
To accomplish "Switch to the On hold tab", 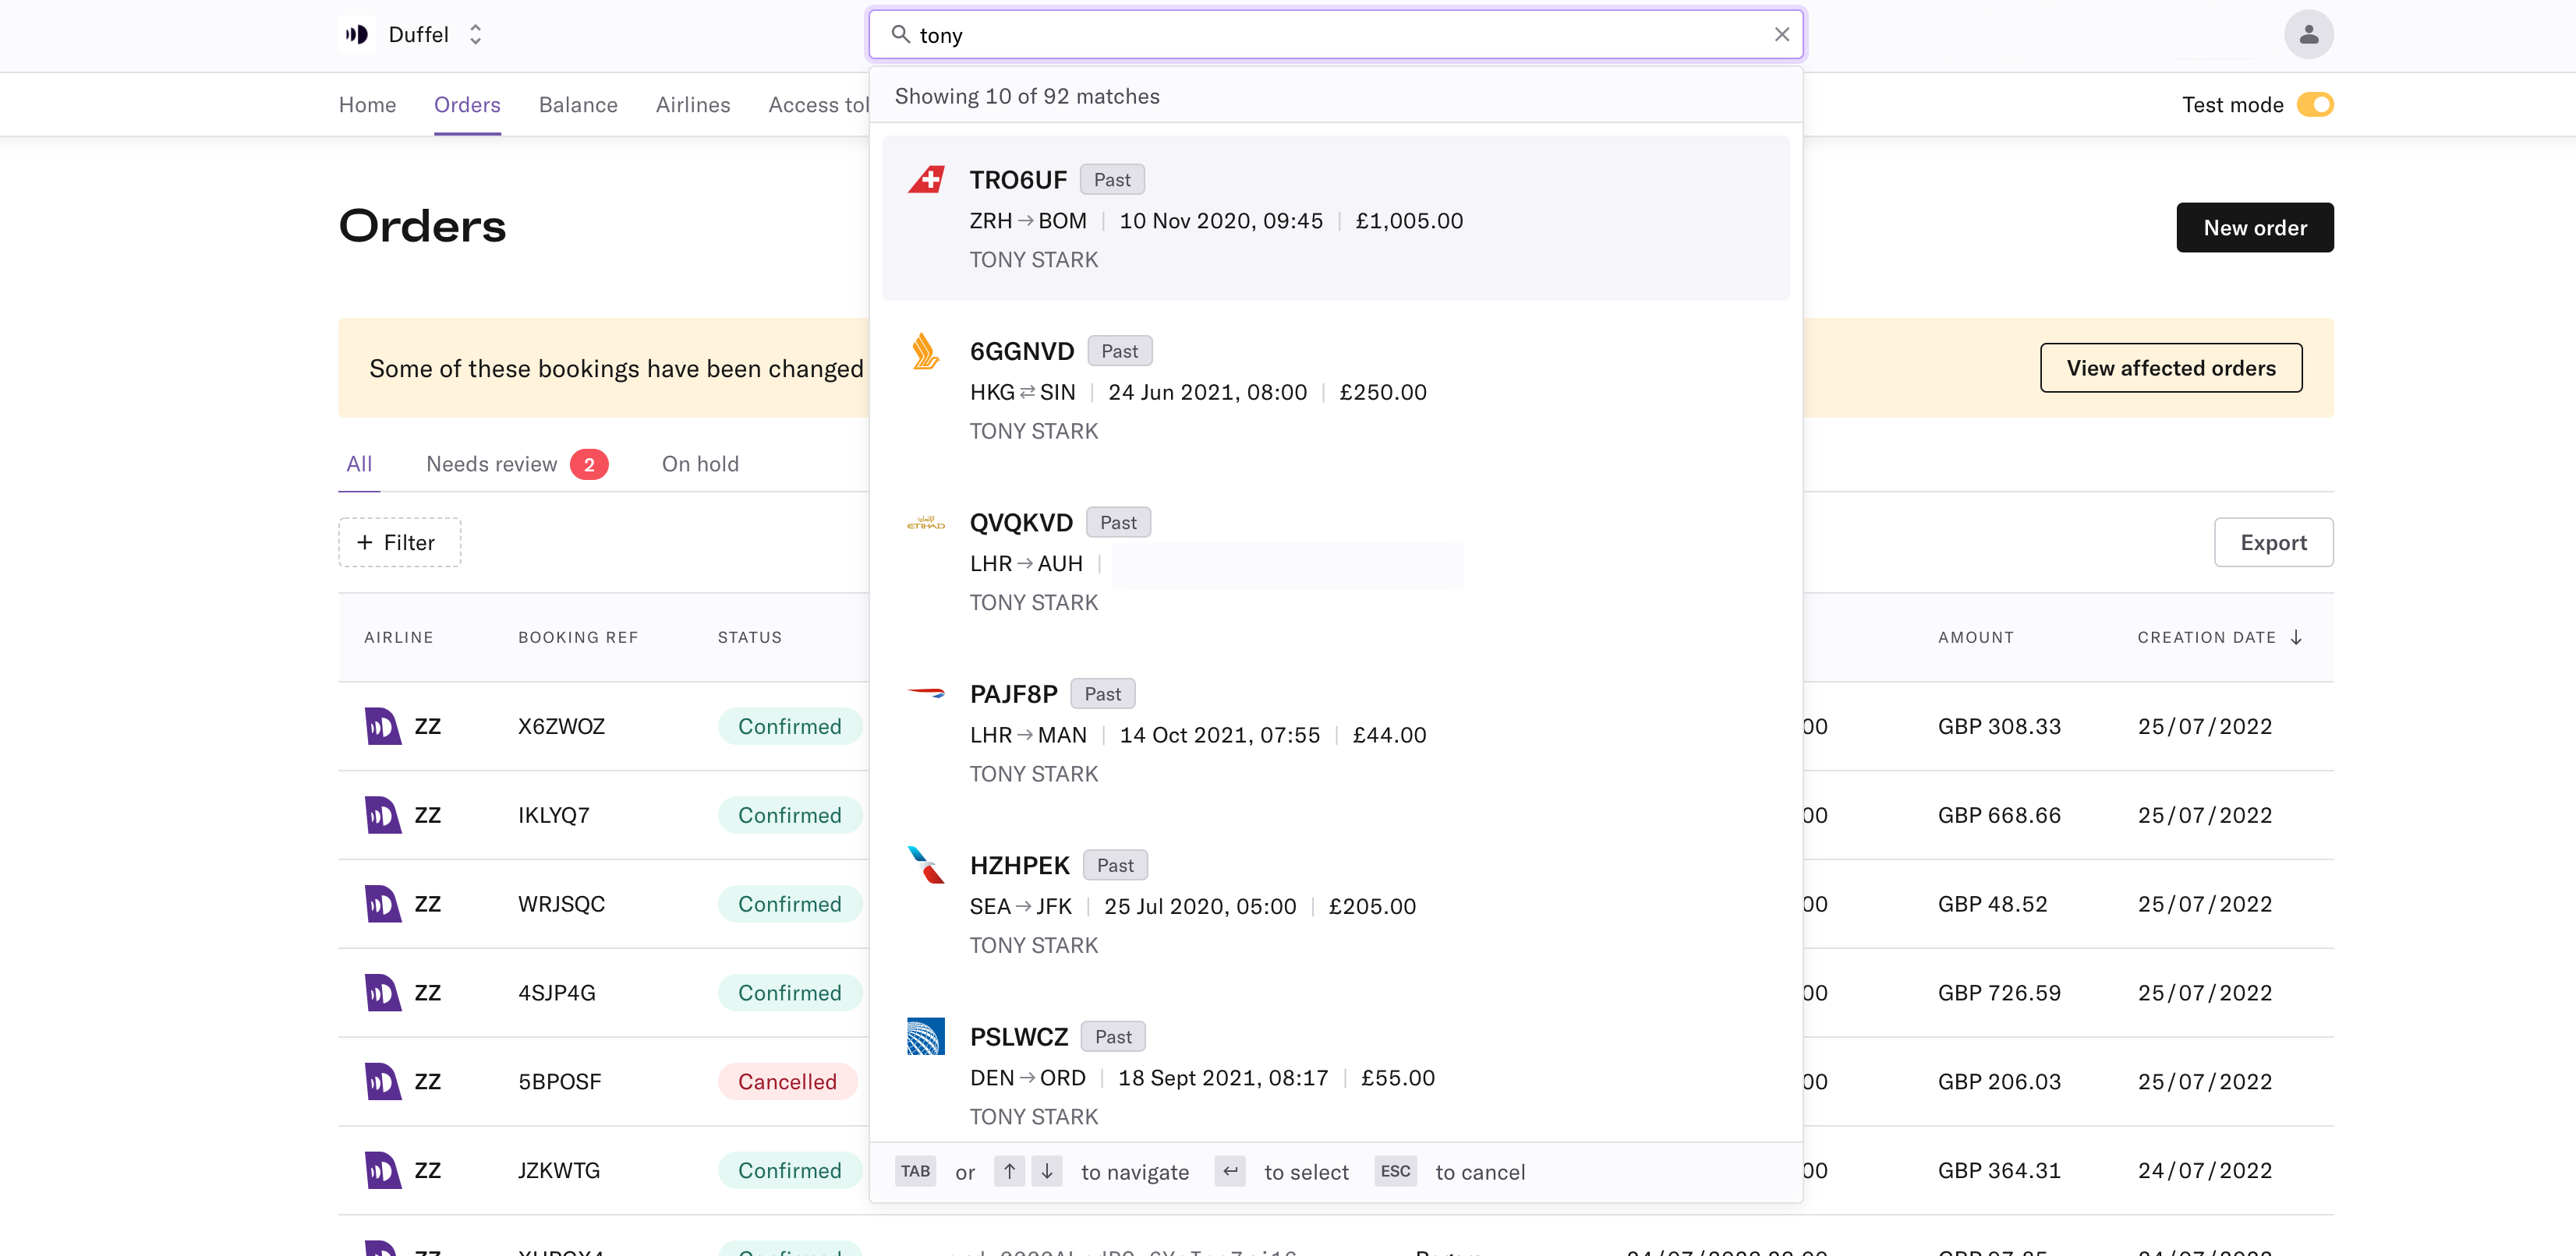I will point(700,464).
